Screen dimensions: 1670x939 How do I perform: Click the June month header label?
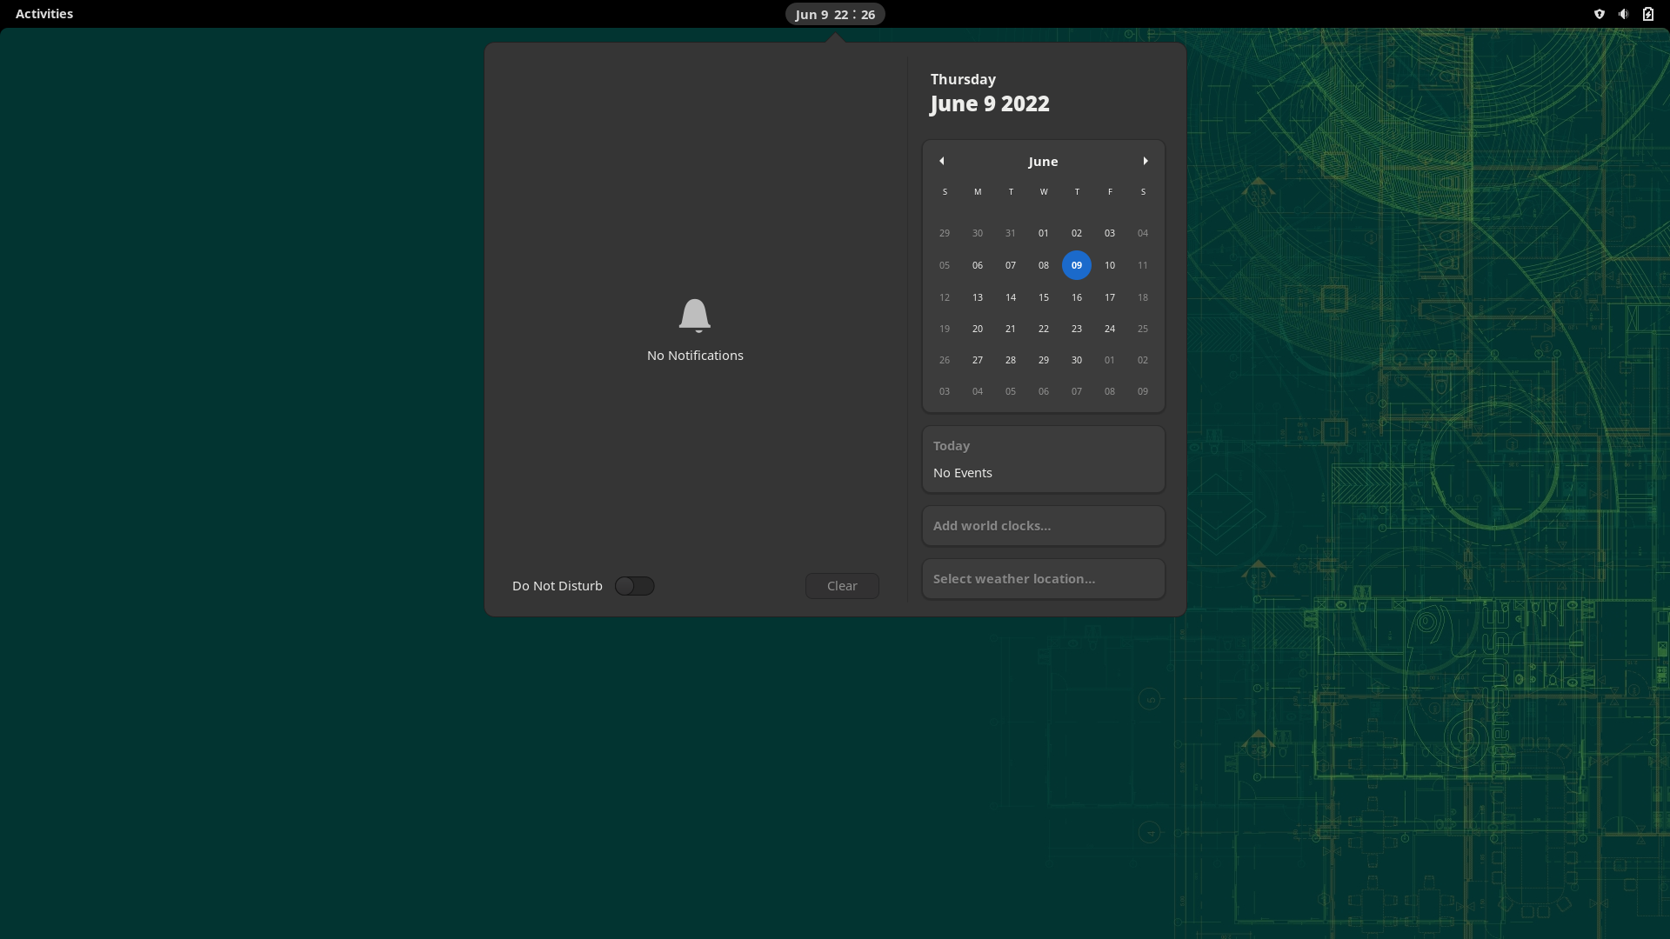(x=1043, y=162)
